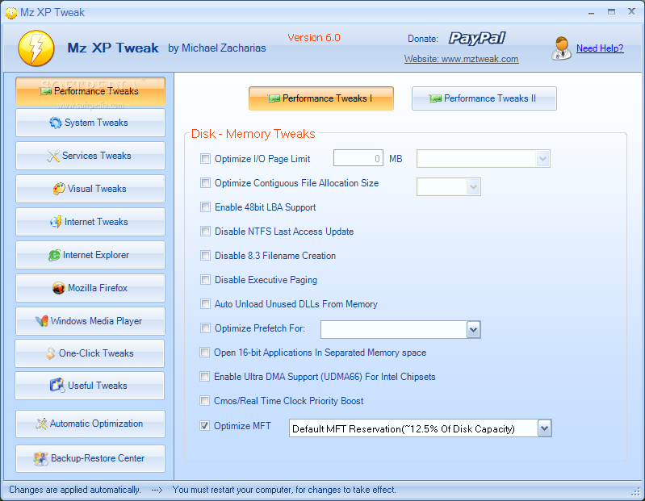Switch to Performance Tweaks II tab
The width and height of the screenshot is (645, 501).
[x=484, y=98]
